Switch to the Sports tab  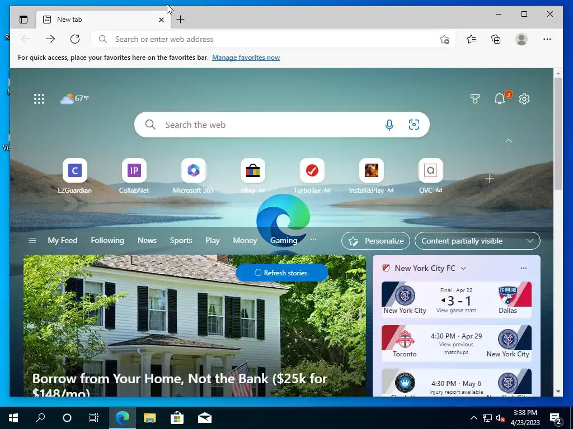(181, 240)
